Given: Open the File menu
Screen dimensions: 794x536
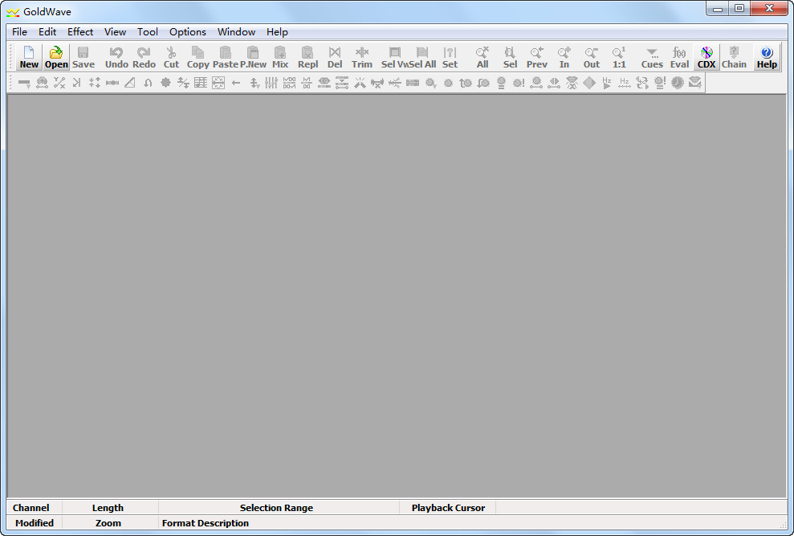Looking at the screenshot, I should [19, 32].
